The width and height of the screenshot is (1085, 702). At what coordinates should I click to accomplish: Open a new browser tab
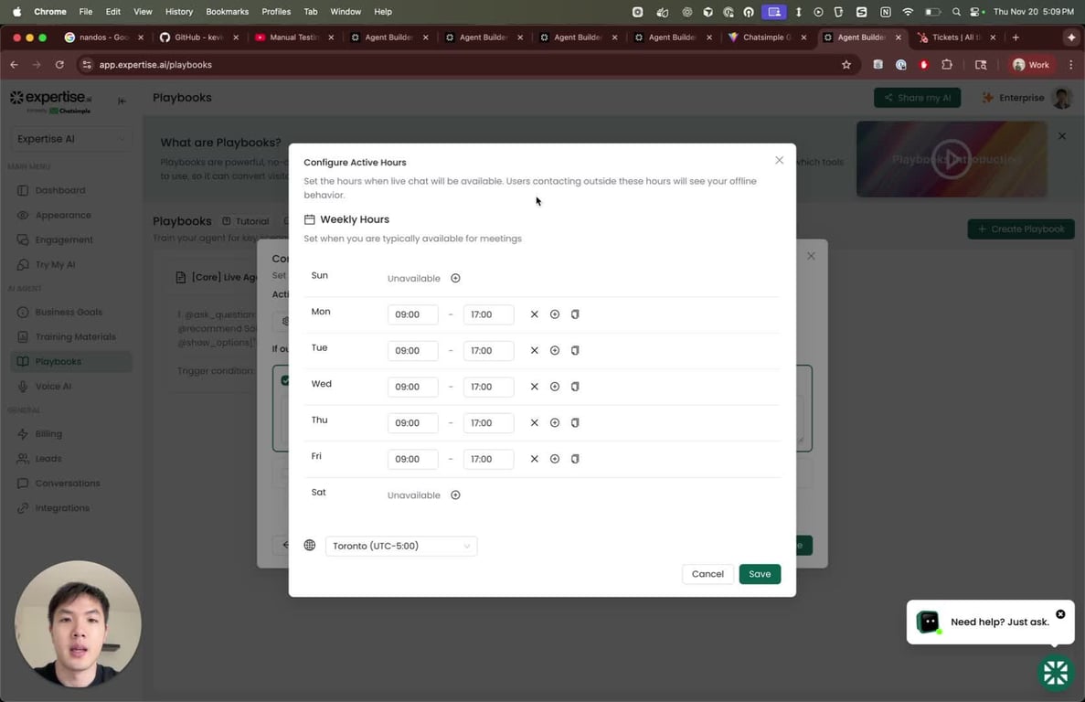coord(1016,37)
